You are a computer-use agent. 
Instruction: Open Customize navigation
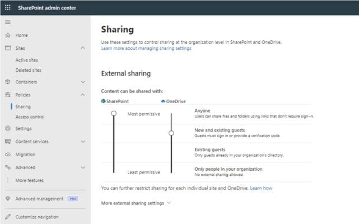[37, 217]
